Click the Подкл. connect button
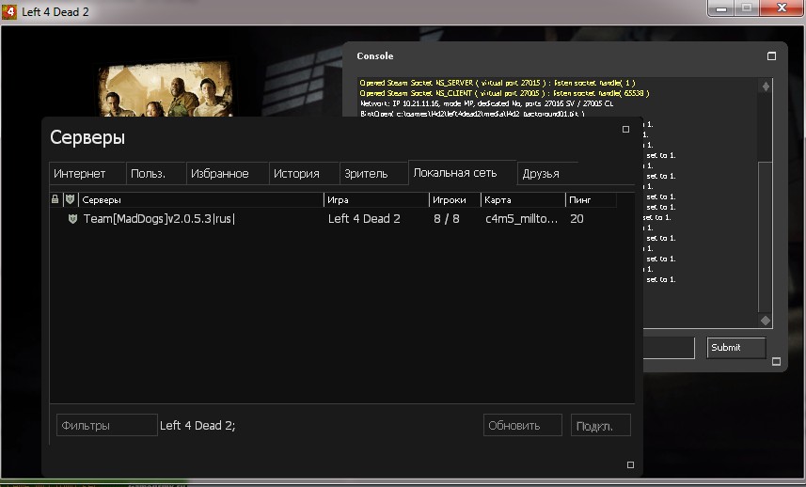Screen dimensions: 806x487 tap(600, 425)
